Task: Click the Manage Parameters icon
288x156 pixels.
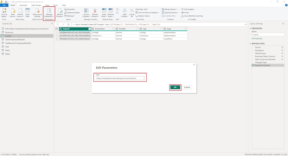Action: 49,11
